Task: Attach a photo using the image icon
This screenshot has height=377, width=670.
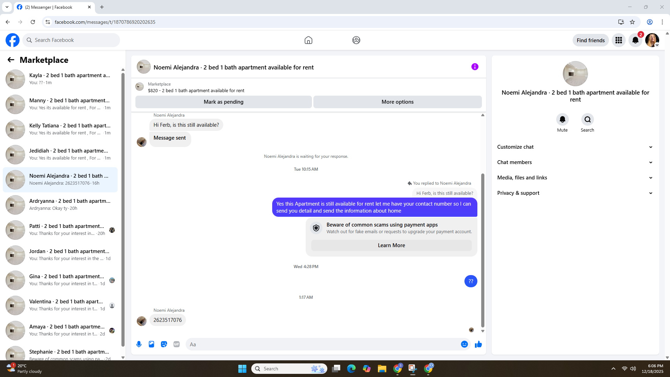Action: click(151, 345)
